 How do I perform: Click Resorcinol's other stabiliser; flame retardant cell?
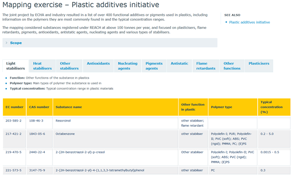click(x=193, y=123)
